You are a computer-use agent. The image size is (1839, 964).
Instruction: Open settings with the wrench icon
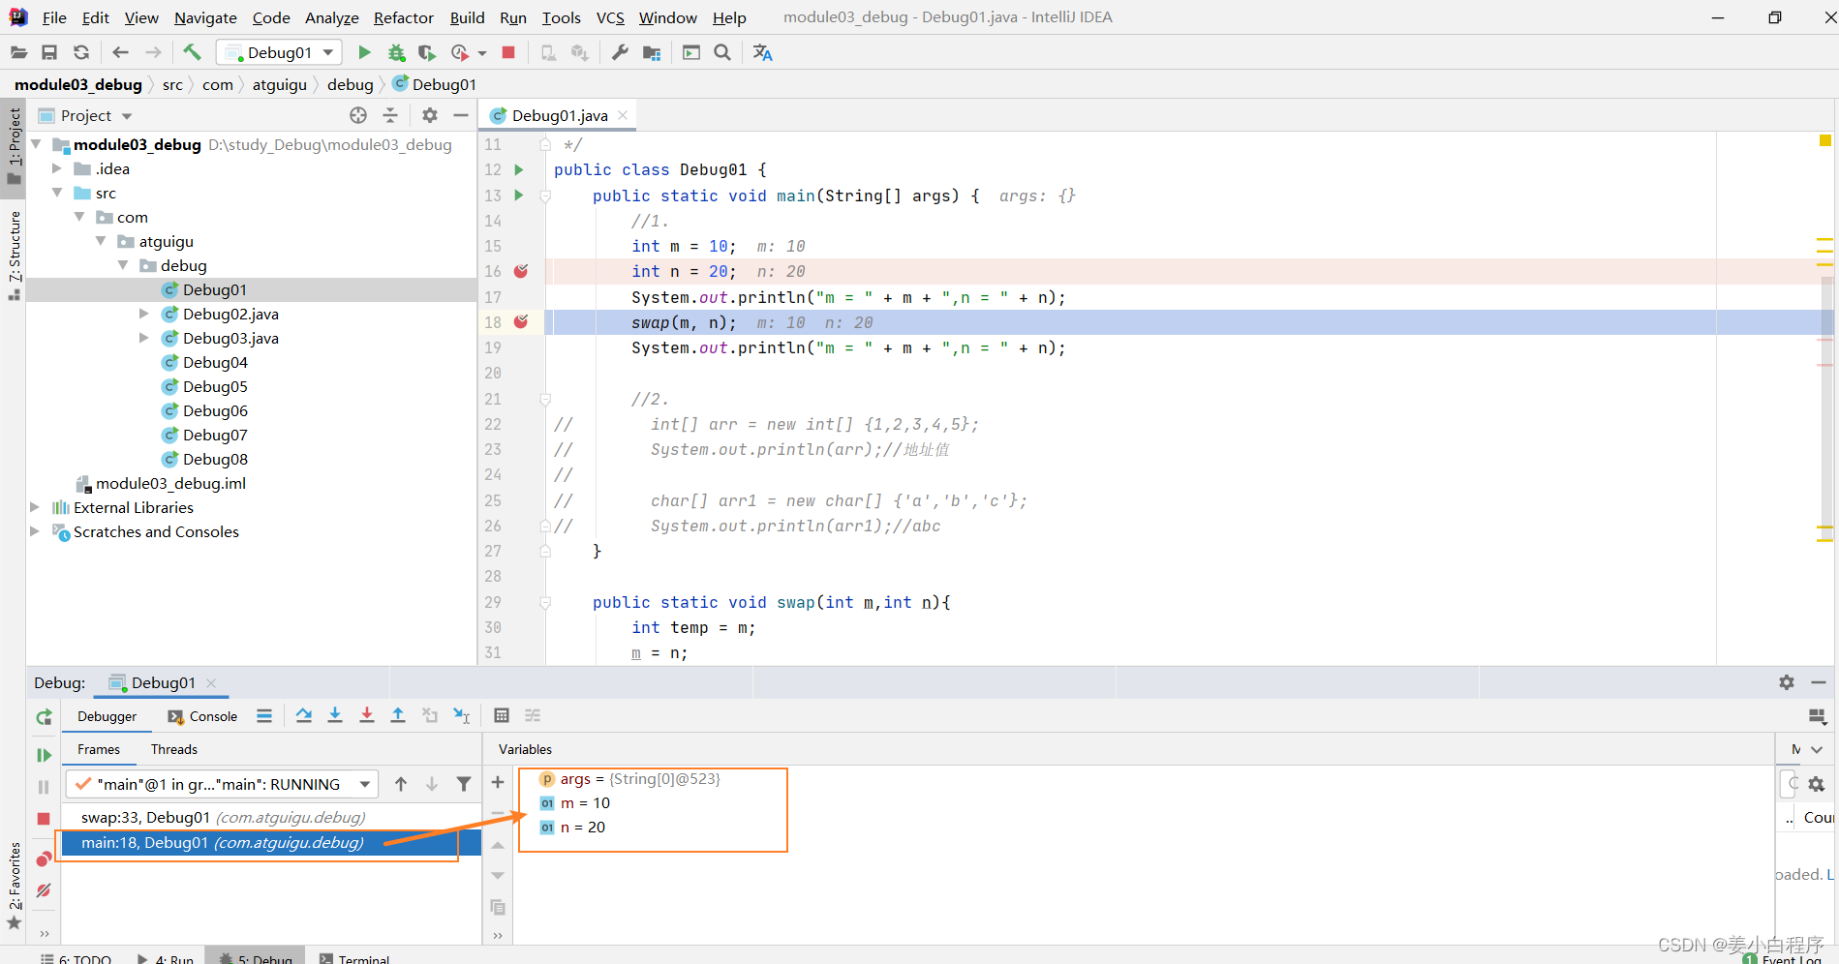620,52
